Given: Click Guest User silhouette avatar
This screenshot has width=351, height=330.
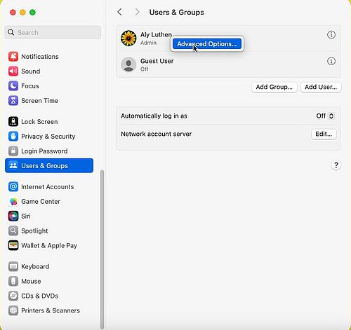Looking at the screenshot, I should (128, 64).
